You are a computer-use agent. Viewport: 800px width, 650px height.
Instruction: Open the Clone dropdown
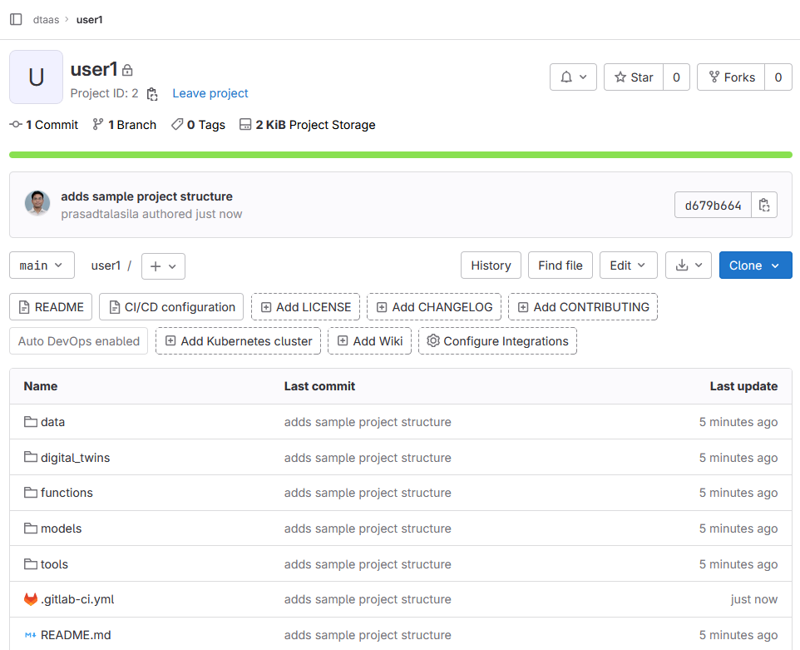pyautogui.click(x=755, y=265)
